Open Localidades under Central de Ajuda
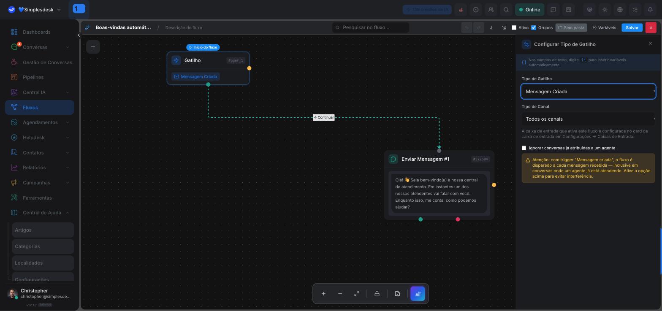 point(43,263)
